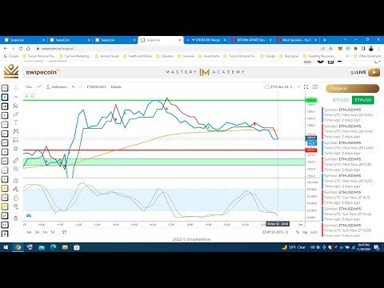
Task: Click the gold Original button
Action: tap(352, 89)
